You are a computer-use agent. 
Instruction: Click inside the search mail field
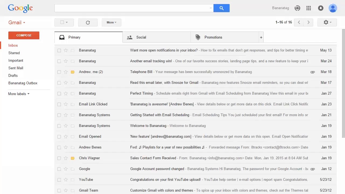coord(132,8)
